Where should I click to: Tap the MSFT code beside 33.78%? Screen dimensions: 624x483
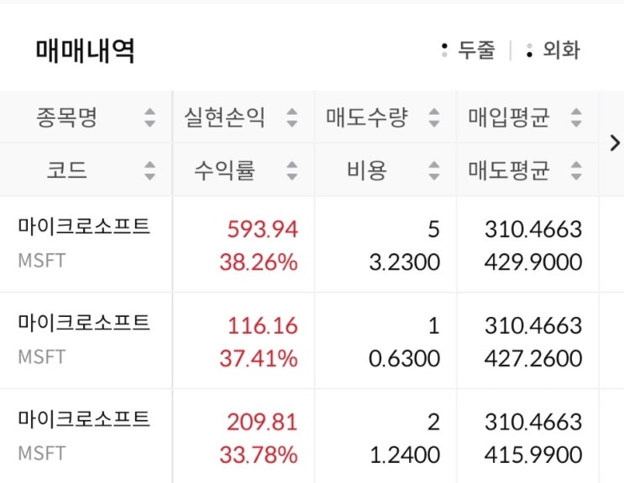tap(41, 454)
